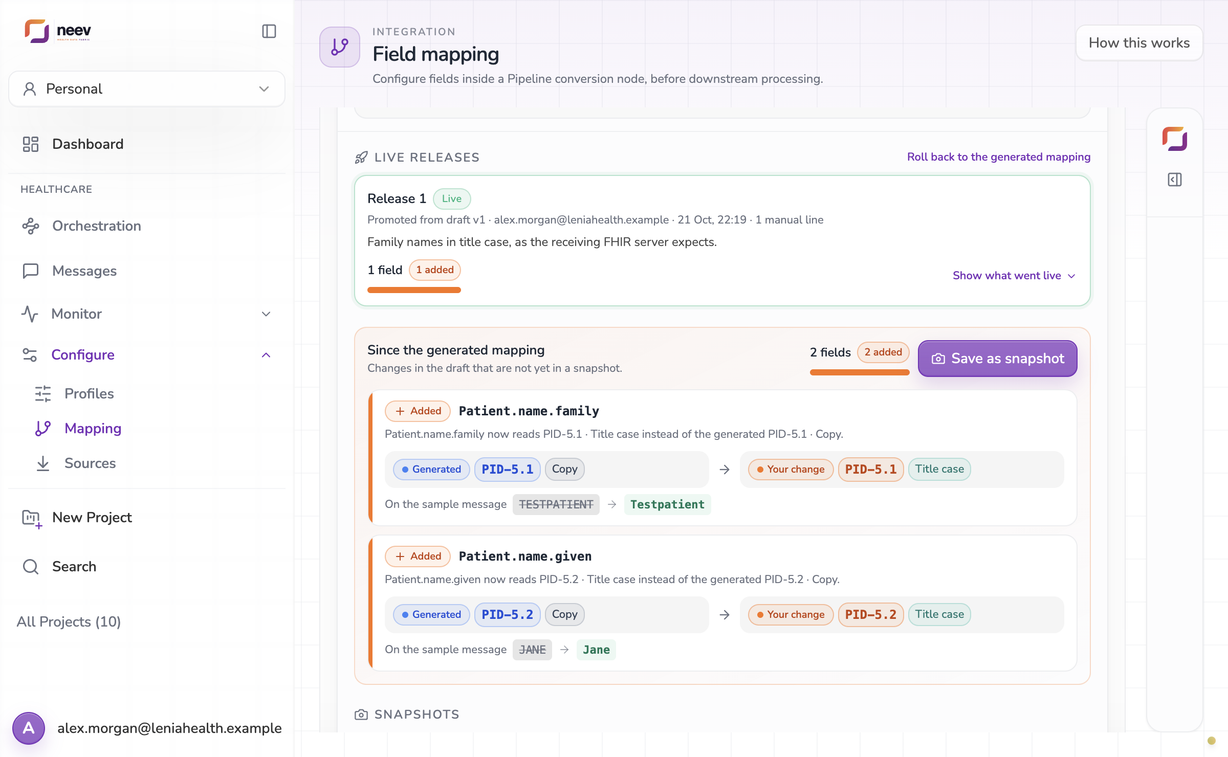The image size is (1228, 757).
Task: Click the Search magnifier icon
Action: (x=31, y=567)
